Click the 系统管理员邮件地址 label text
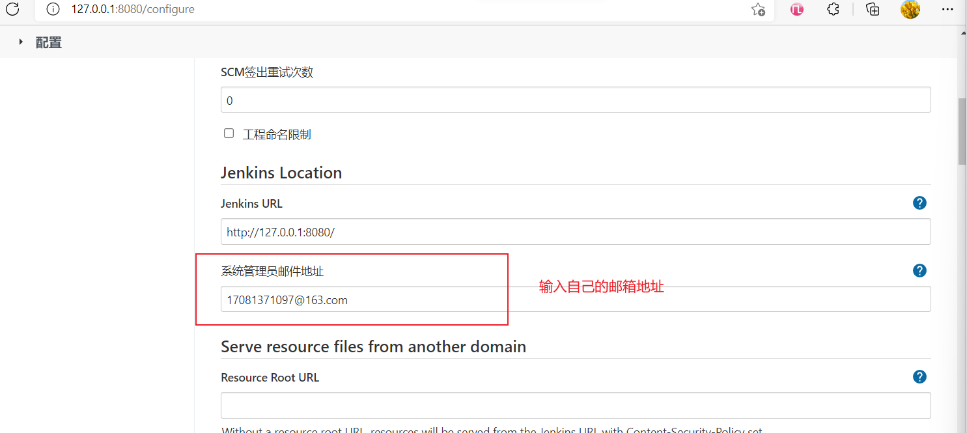 click(x=272, y=272)
